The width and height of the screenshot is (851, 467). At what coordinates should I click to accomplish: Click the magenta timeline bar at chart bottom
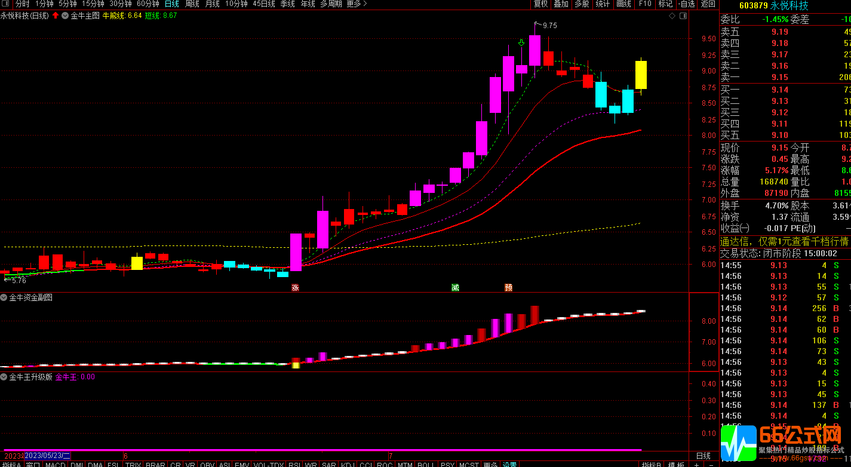[322, 450]
